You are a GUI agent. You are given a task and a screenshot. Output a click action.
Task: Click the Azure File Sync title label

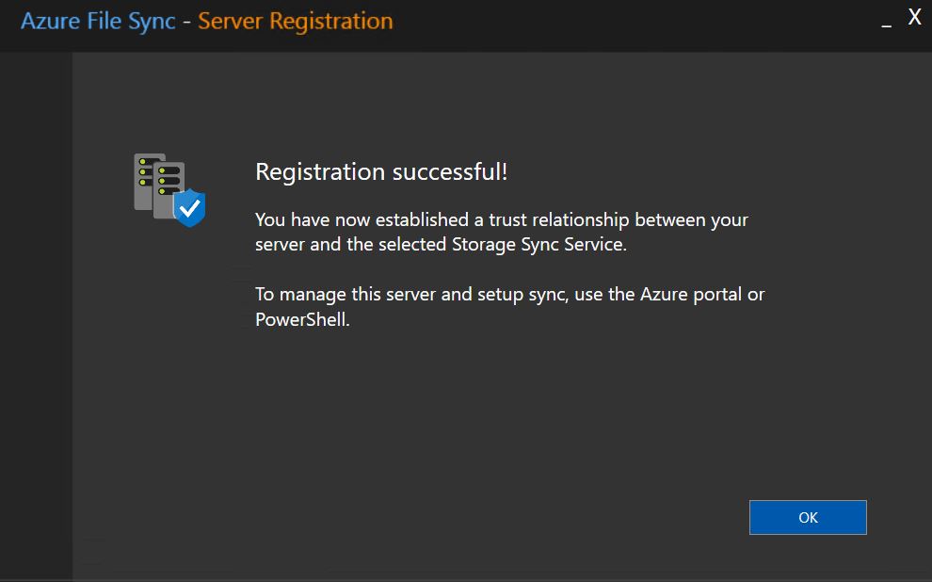(x=99, y=20)
